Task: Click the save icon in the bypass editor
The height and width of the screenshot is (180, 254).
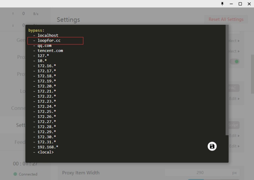Action: [x=212, y=146]
